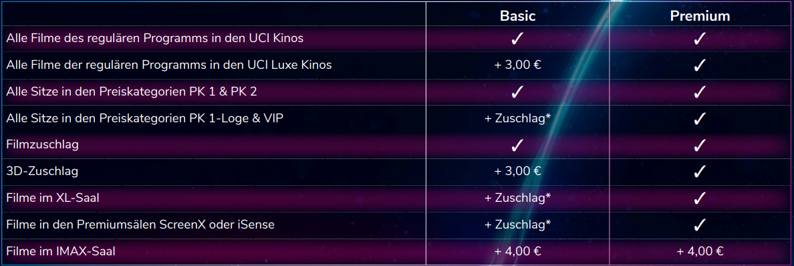Click the Filme im IMAX-Saal row label
This screenshot has width=794, height=266.
point(57,251)
